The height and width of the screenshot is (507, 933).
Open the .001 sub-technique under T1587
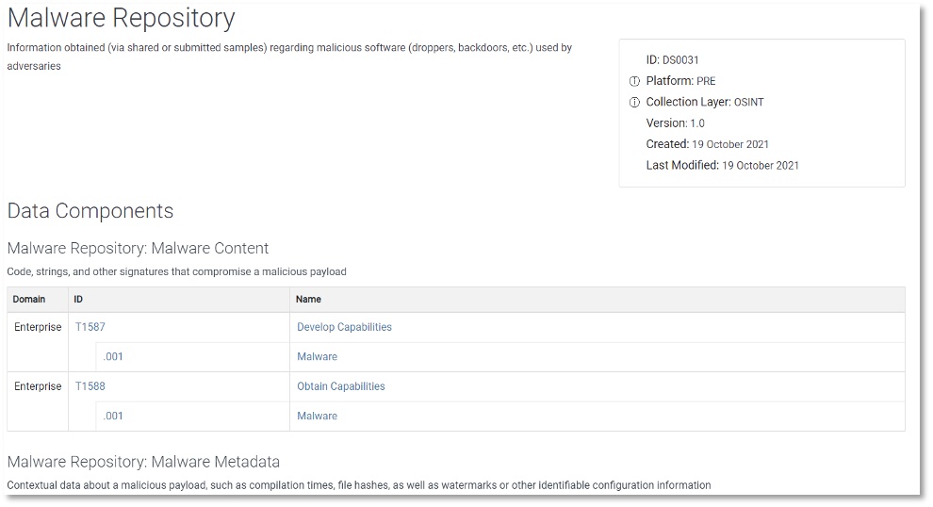coord(113,356)
